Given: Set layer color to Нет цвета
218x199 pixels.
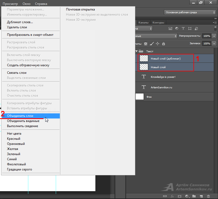Looking at the screenshot, I should pyautogui.click(x=31, y=134).
